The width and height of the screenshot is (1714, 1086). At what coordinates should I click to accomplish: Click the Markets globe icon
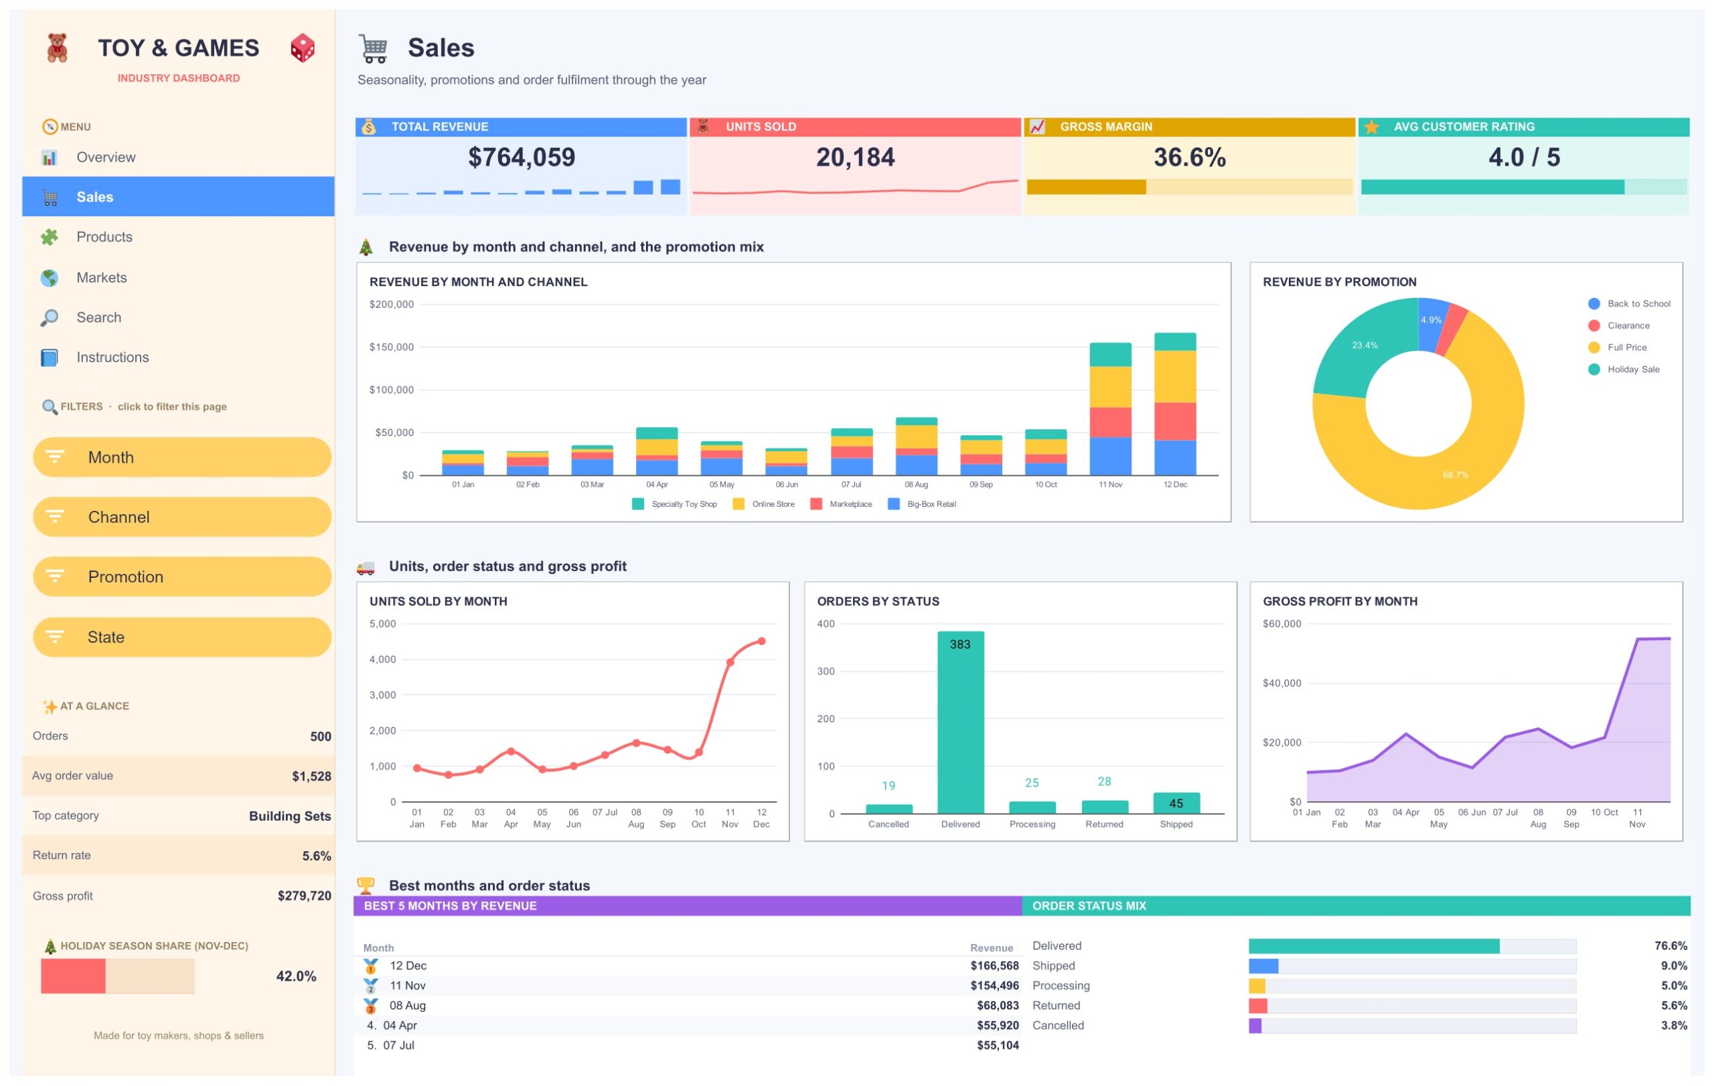(x=49, y=278)
